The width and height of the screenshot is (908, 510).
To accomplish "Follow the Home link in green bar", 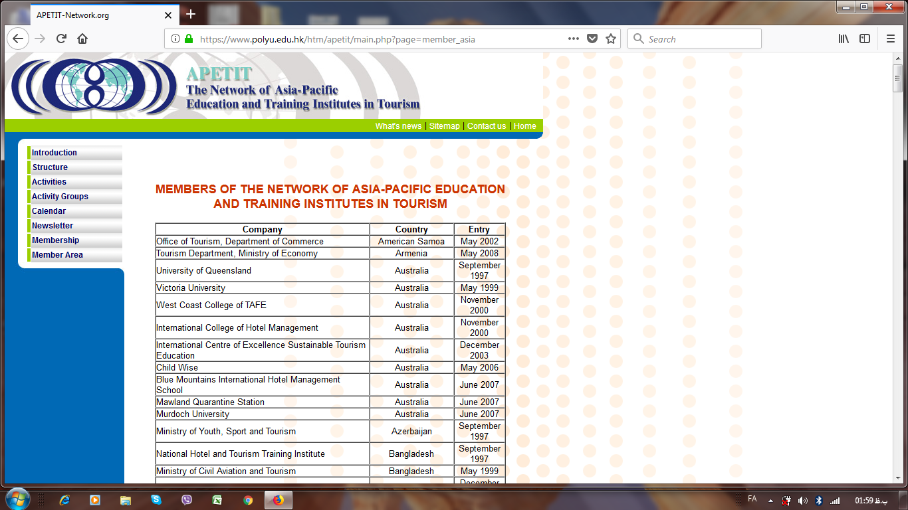I will click(524, 126).
